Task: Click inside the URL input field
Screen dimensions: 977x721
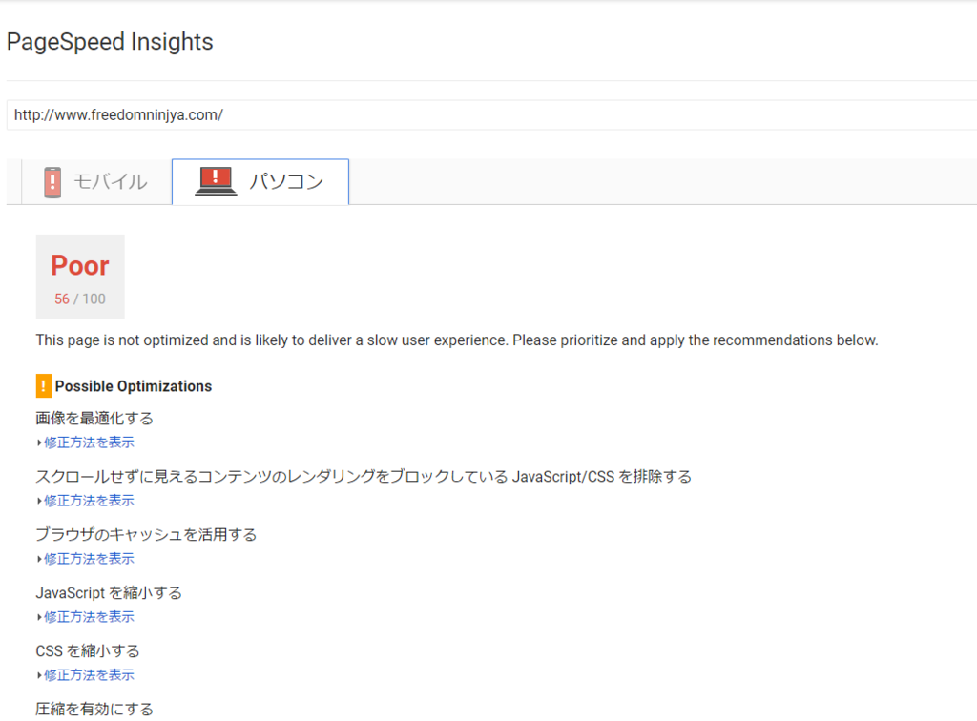Action: coord(491,115)
